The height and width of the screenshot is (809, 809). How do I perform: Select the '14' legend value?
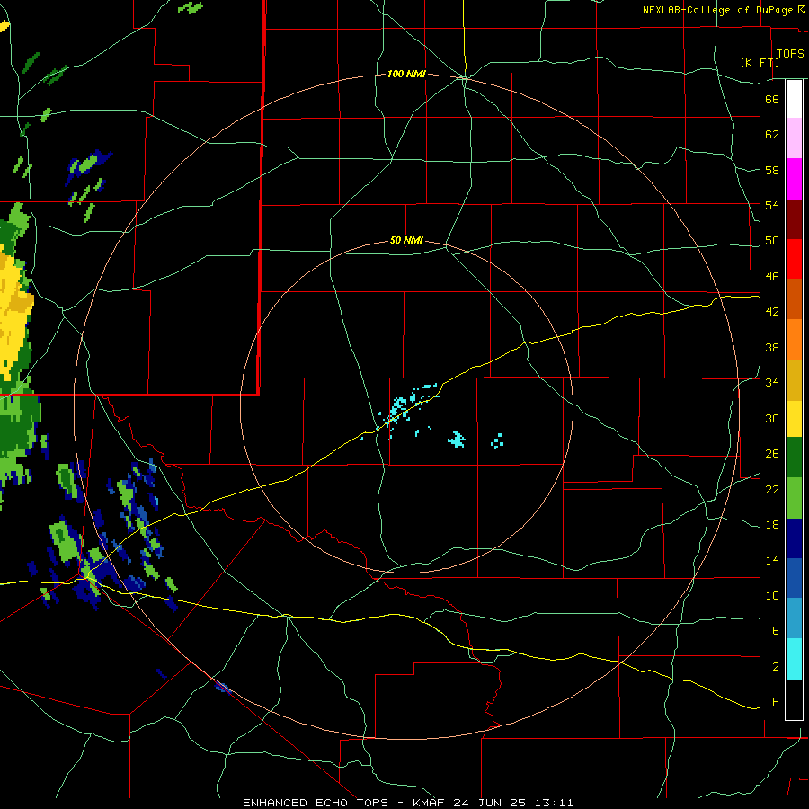772,560
